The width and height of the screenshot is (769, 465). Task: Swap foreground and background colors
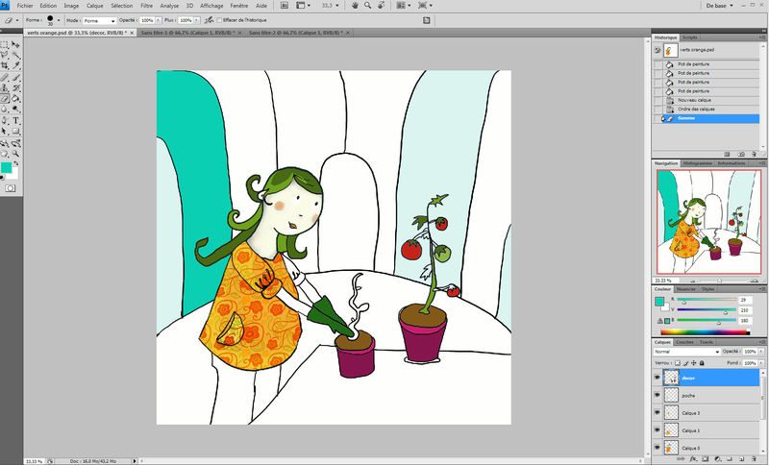click(x=16, y=163)
